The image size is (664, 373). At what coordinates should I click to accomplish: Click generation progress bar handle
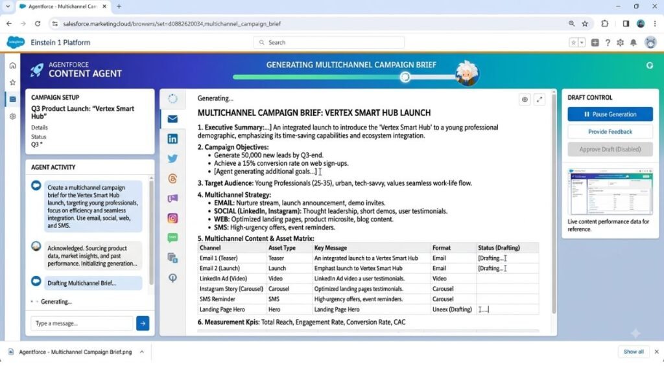tap(405, 77)
